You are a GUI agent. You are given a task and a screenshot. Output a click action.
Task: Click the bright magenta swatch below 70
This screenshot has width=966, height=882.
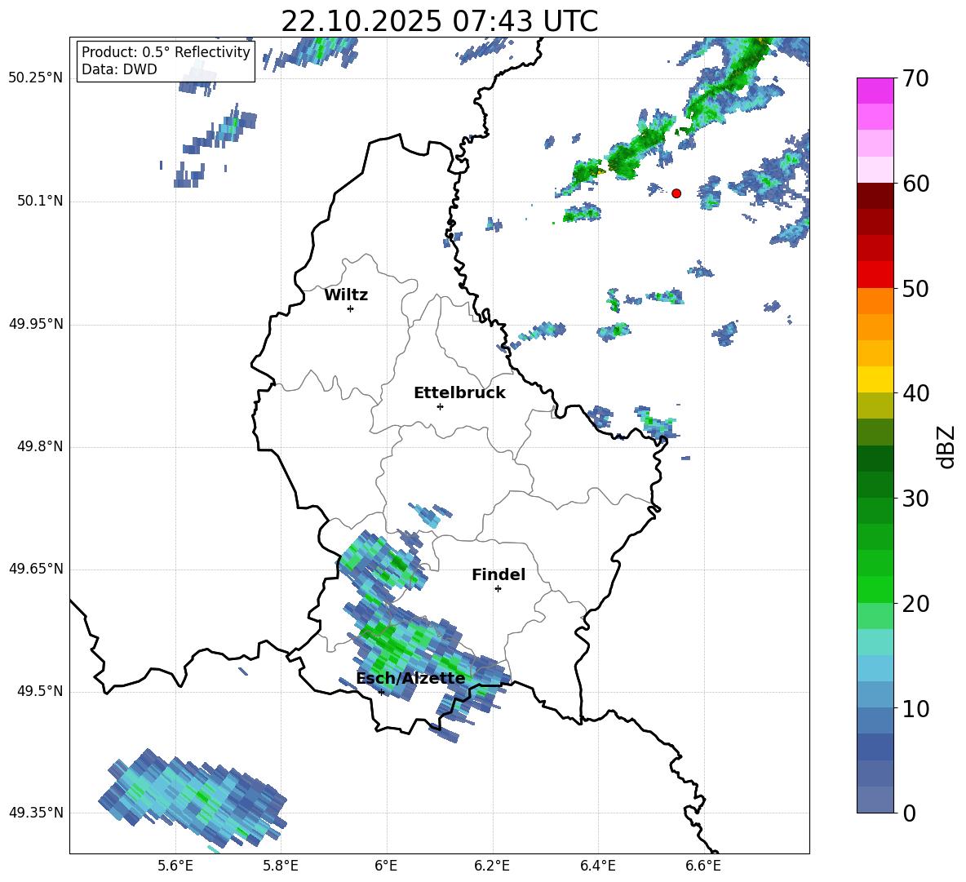[875, 91]
